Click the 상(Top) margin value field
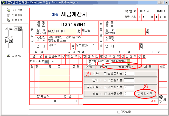The height and width of the screenshot is (116, 169). click(16, 29)
